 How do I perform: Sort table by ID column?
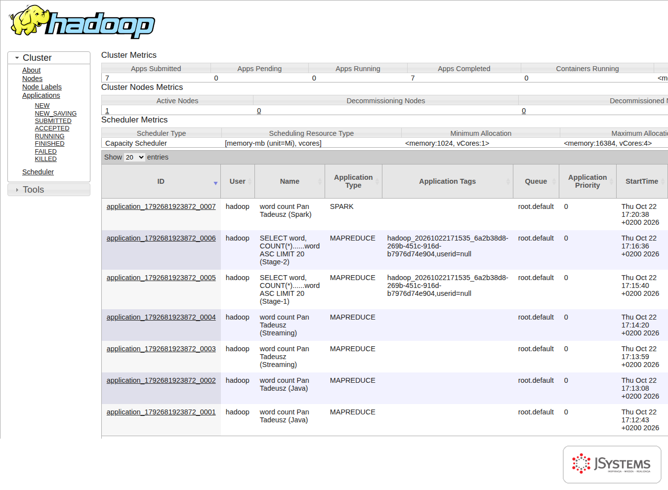pos(161,181)
